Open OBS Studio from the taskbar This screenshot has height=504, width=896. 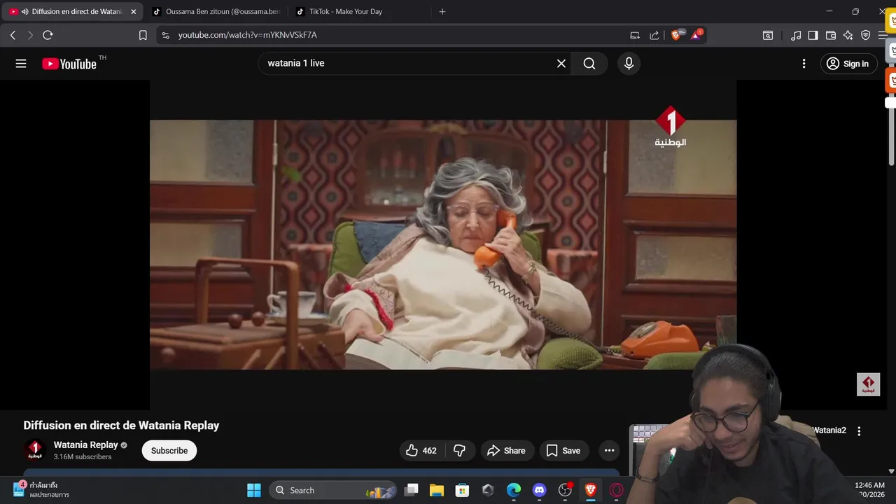pyautogui.click(x=565, y=490)
